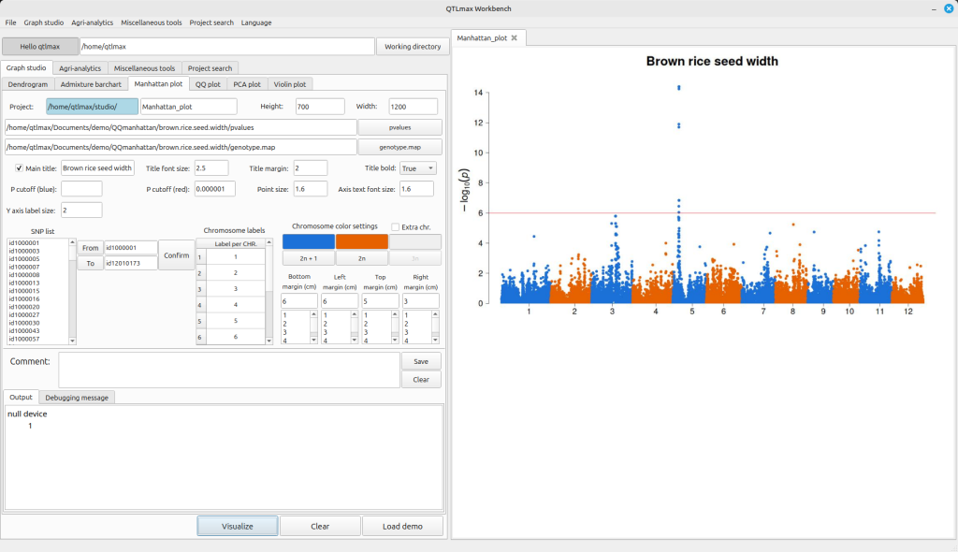Screen dimensions: 958x552
Task: Click SNP list scroll-down arrow
Action: (72, 341)
